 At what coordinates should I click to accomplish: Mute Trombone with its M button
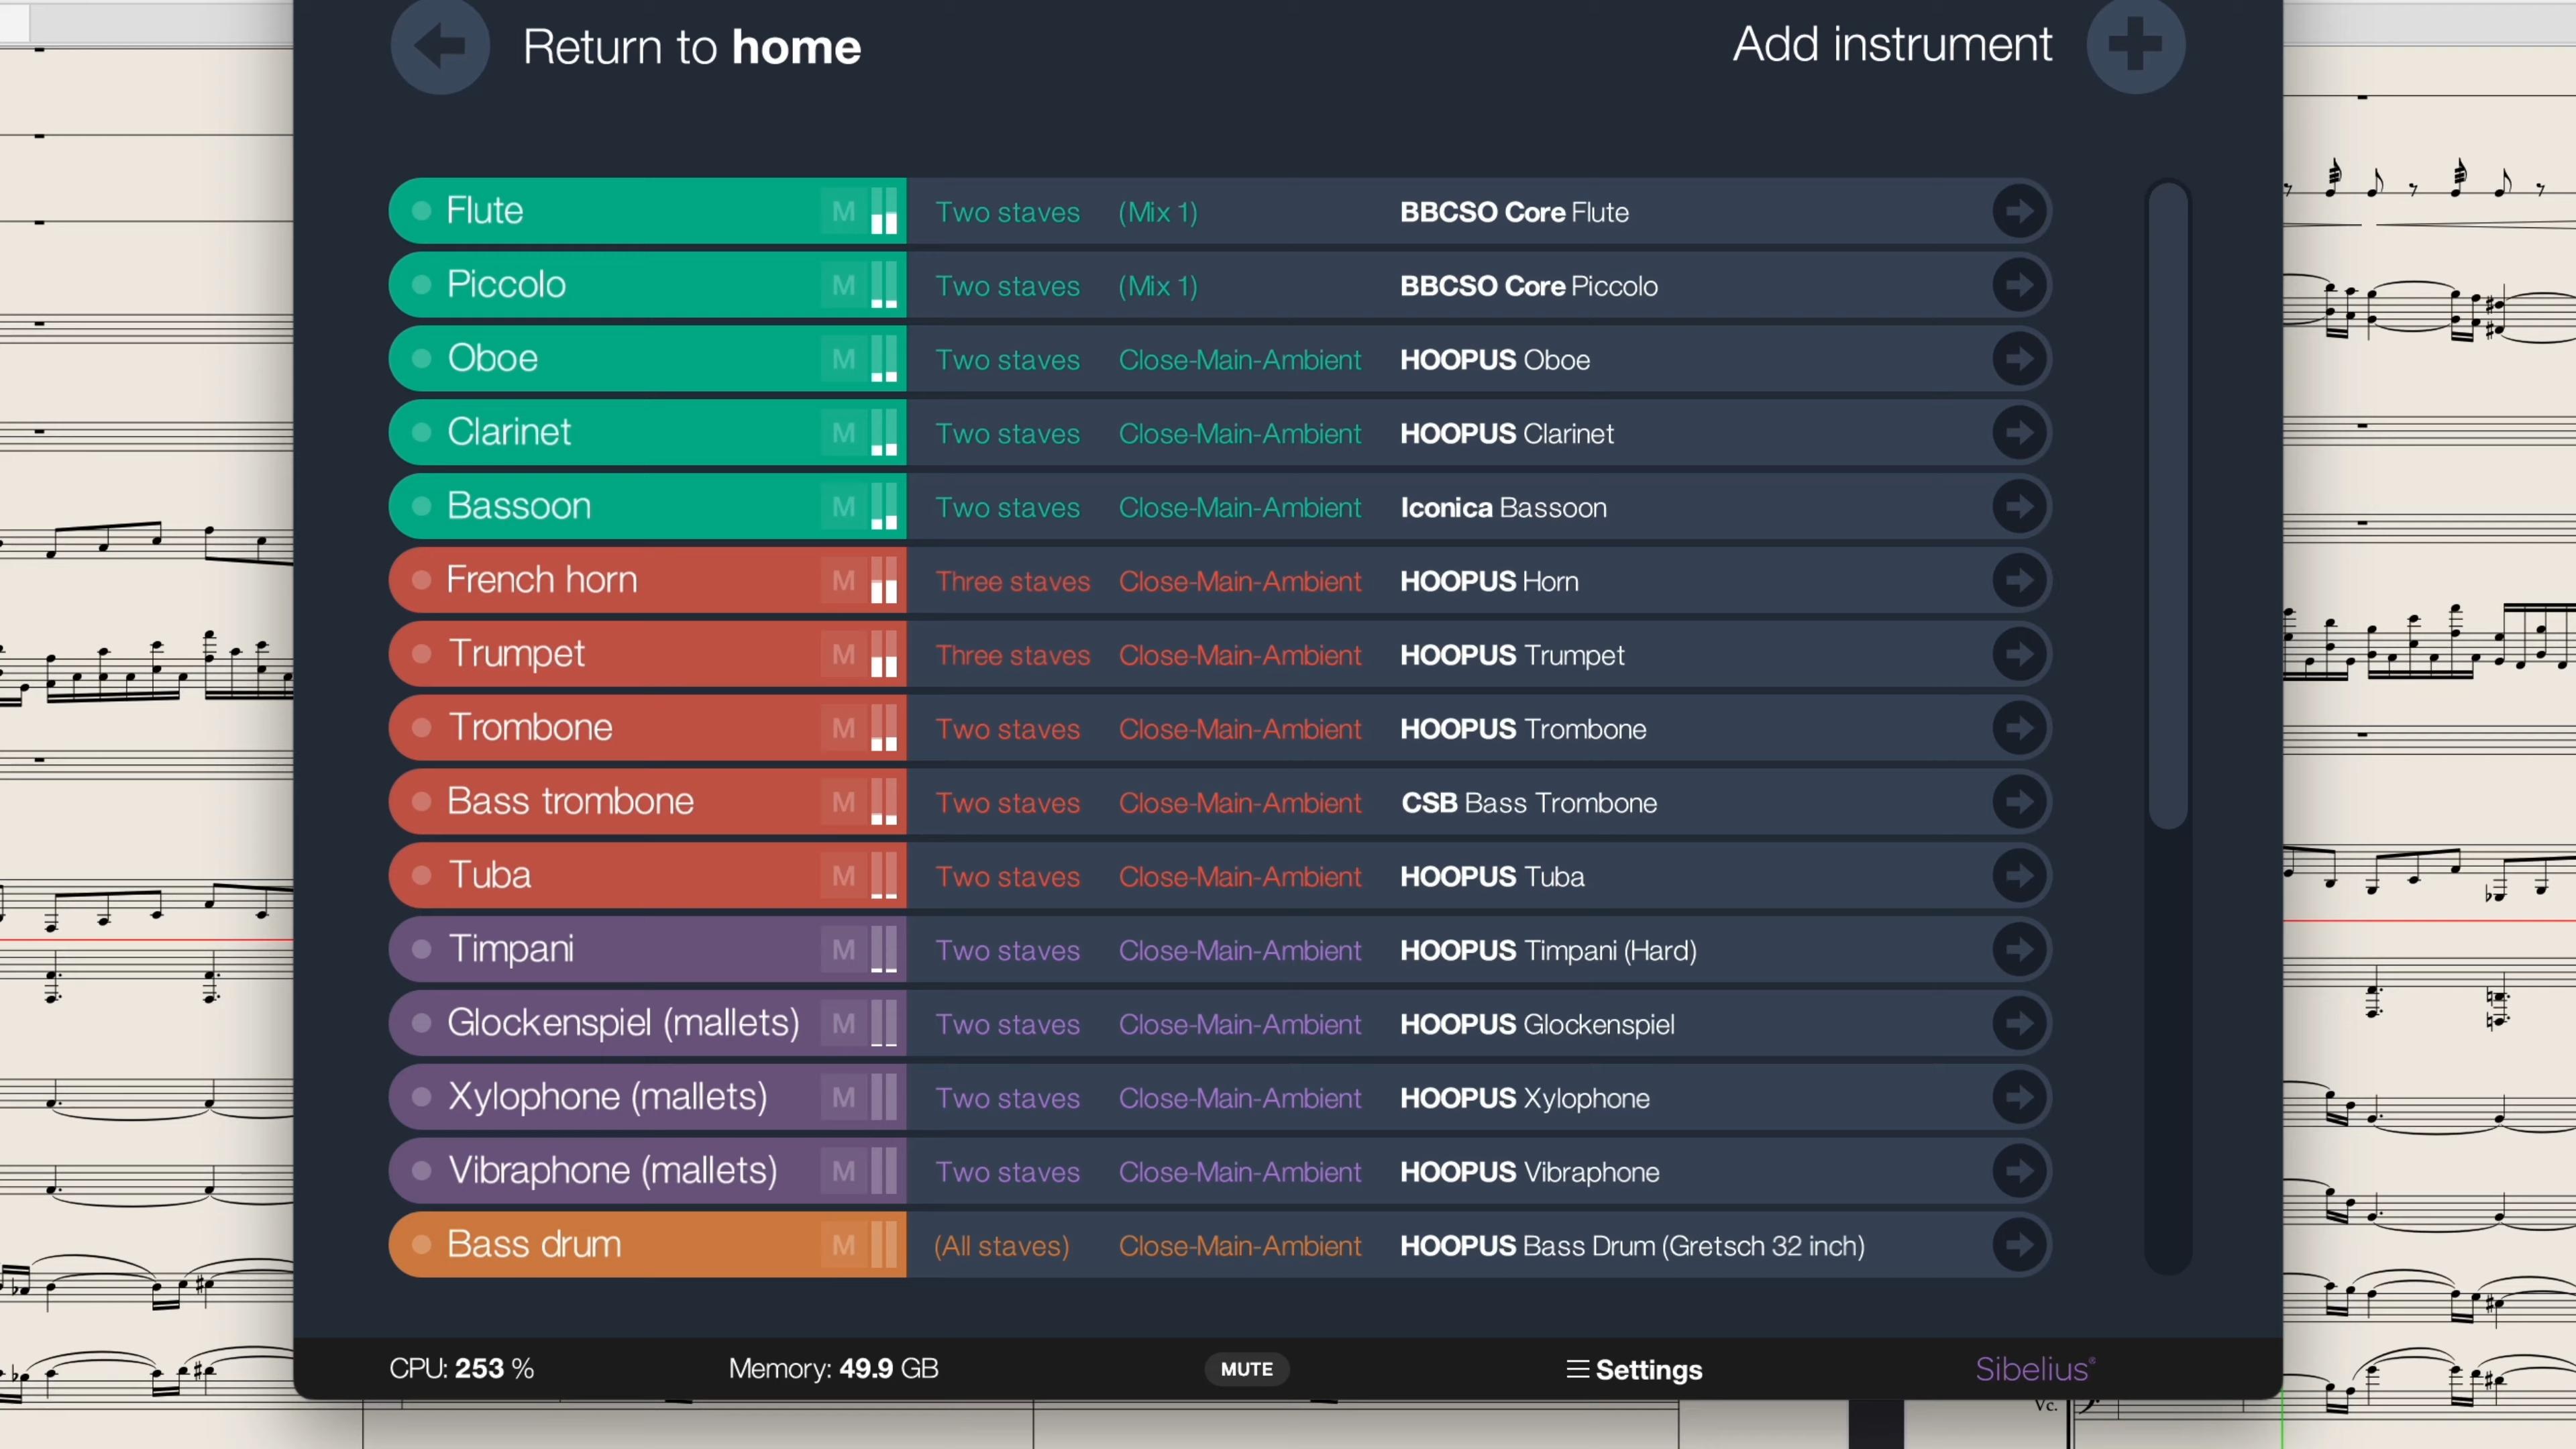coord(844,729)
